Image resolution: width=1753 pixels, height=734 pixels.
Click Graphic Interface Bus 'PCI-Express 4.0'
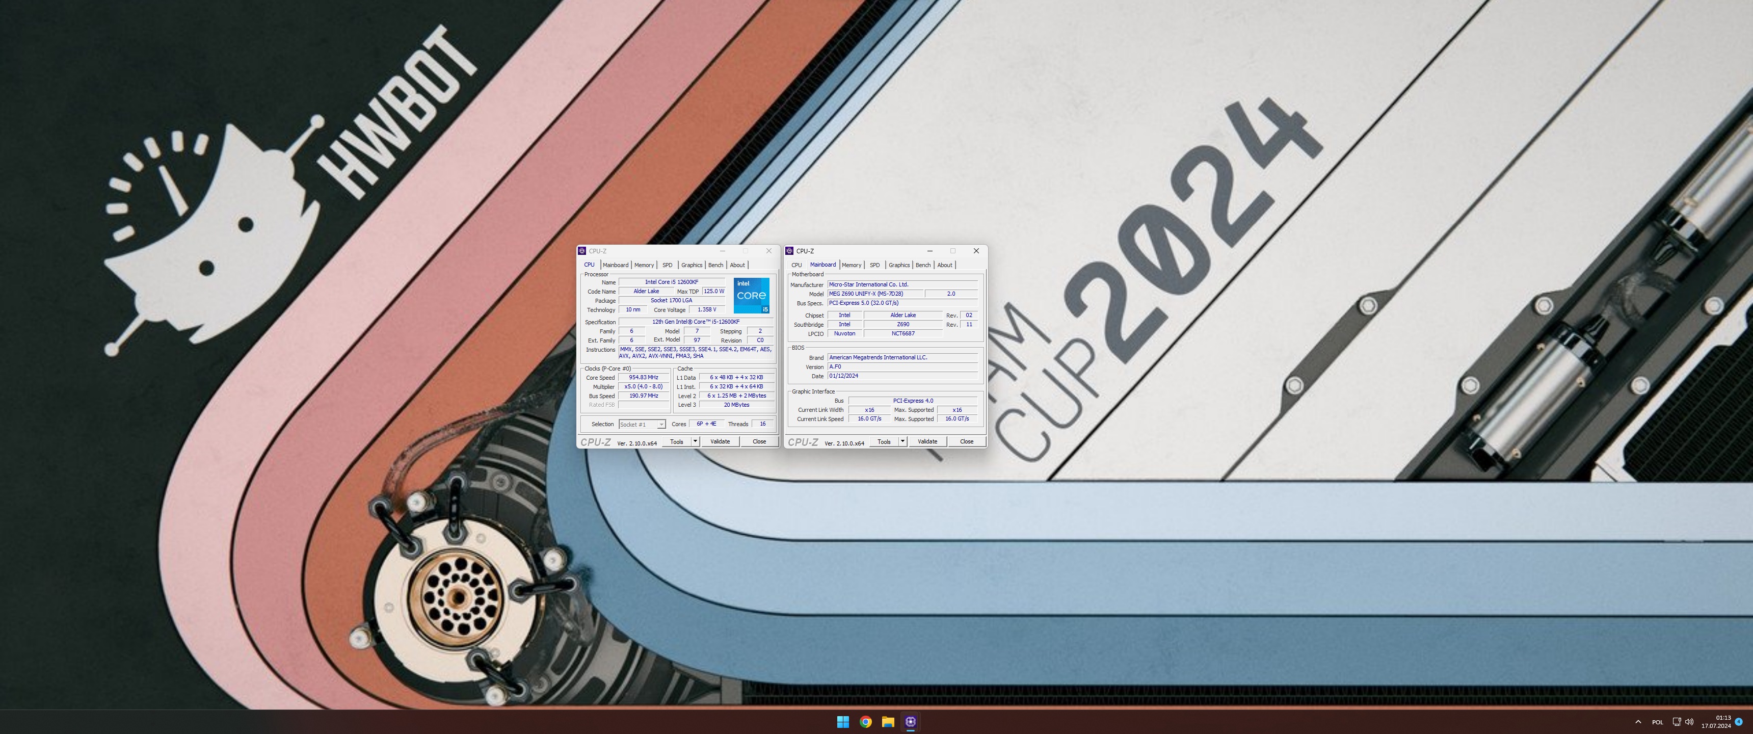click(x=913, y=401)
